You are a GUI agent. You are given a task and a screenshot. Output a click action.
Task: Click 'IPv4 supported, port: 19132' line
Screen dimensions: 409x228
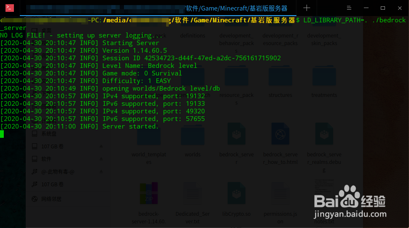[102, 96]
